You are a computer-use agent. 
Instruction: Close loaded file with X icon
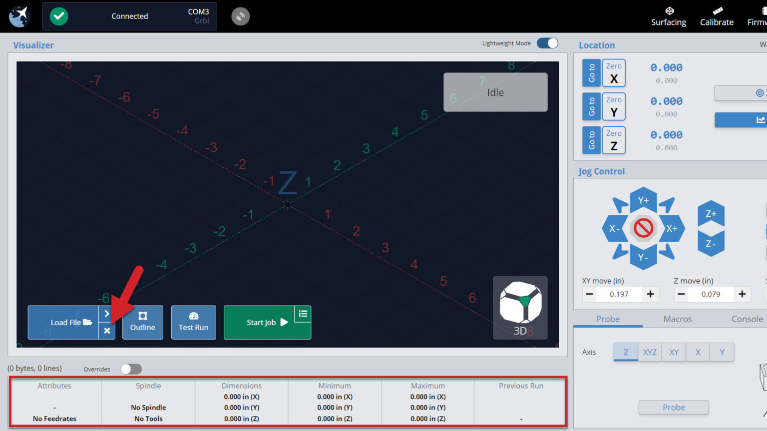[107, 331]
